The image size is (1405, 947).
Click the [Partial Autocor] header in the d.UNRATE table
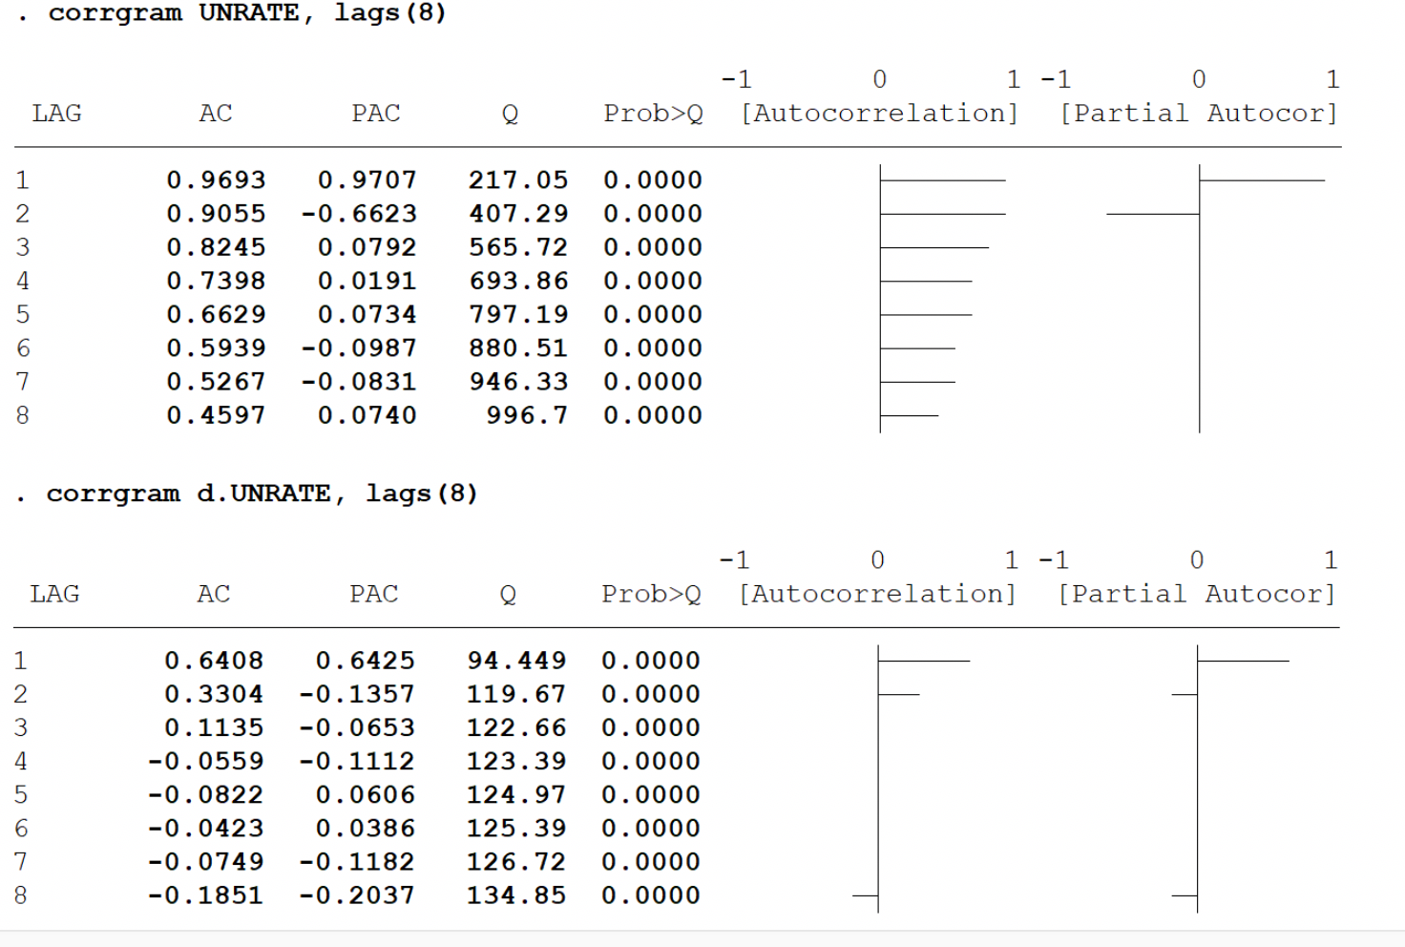[1197, 594]
